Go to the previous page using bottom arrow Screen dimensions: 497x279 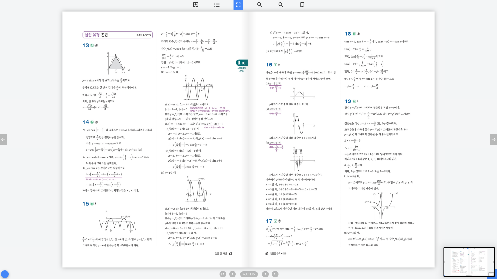click(x=232, y=274)
